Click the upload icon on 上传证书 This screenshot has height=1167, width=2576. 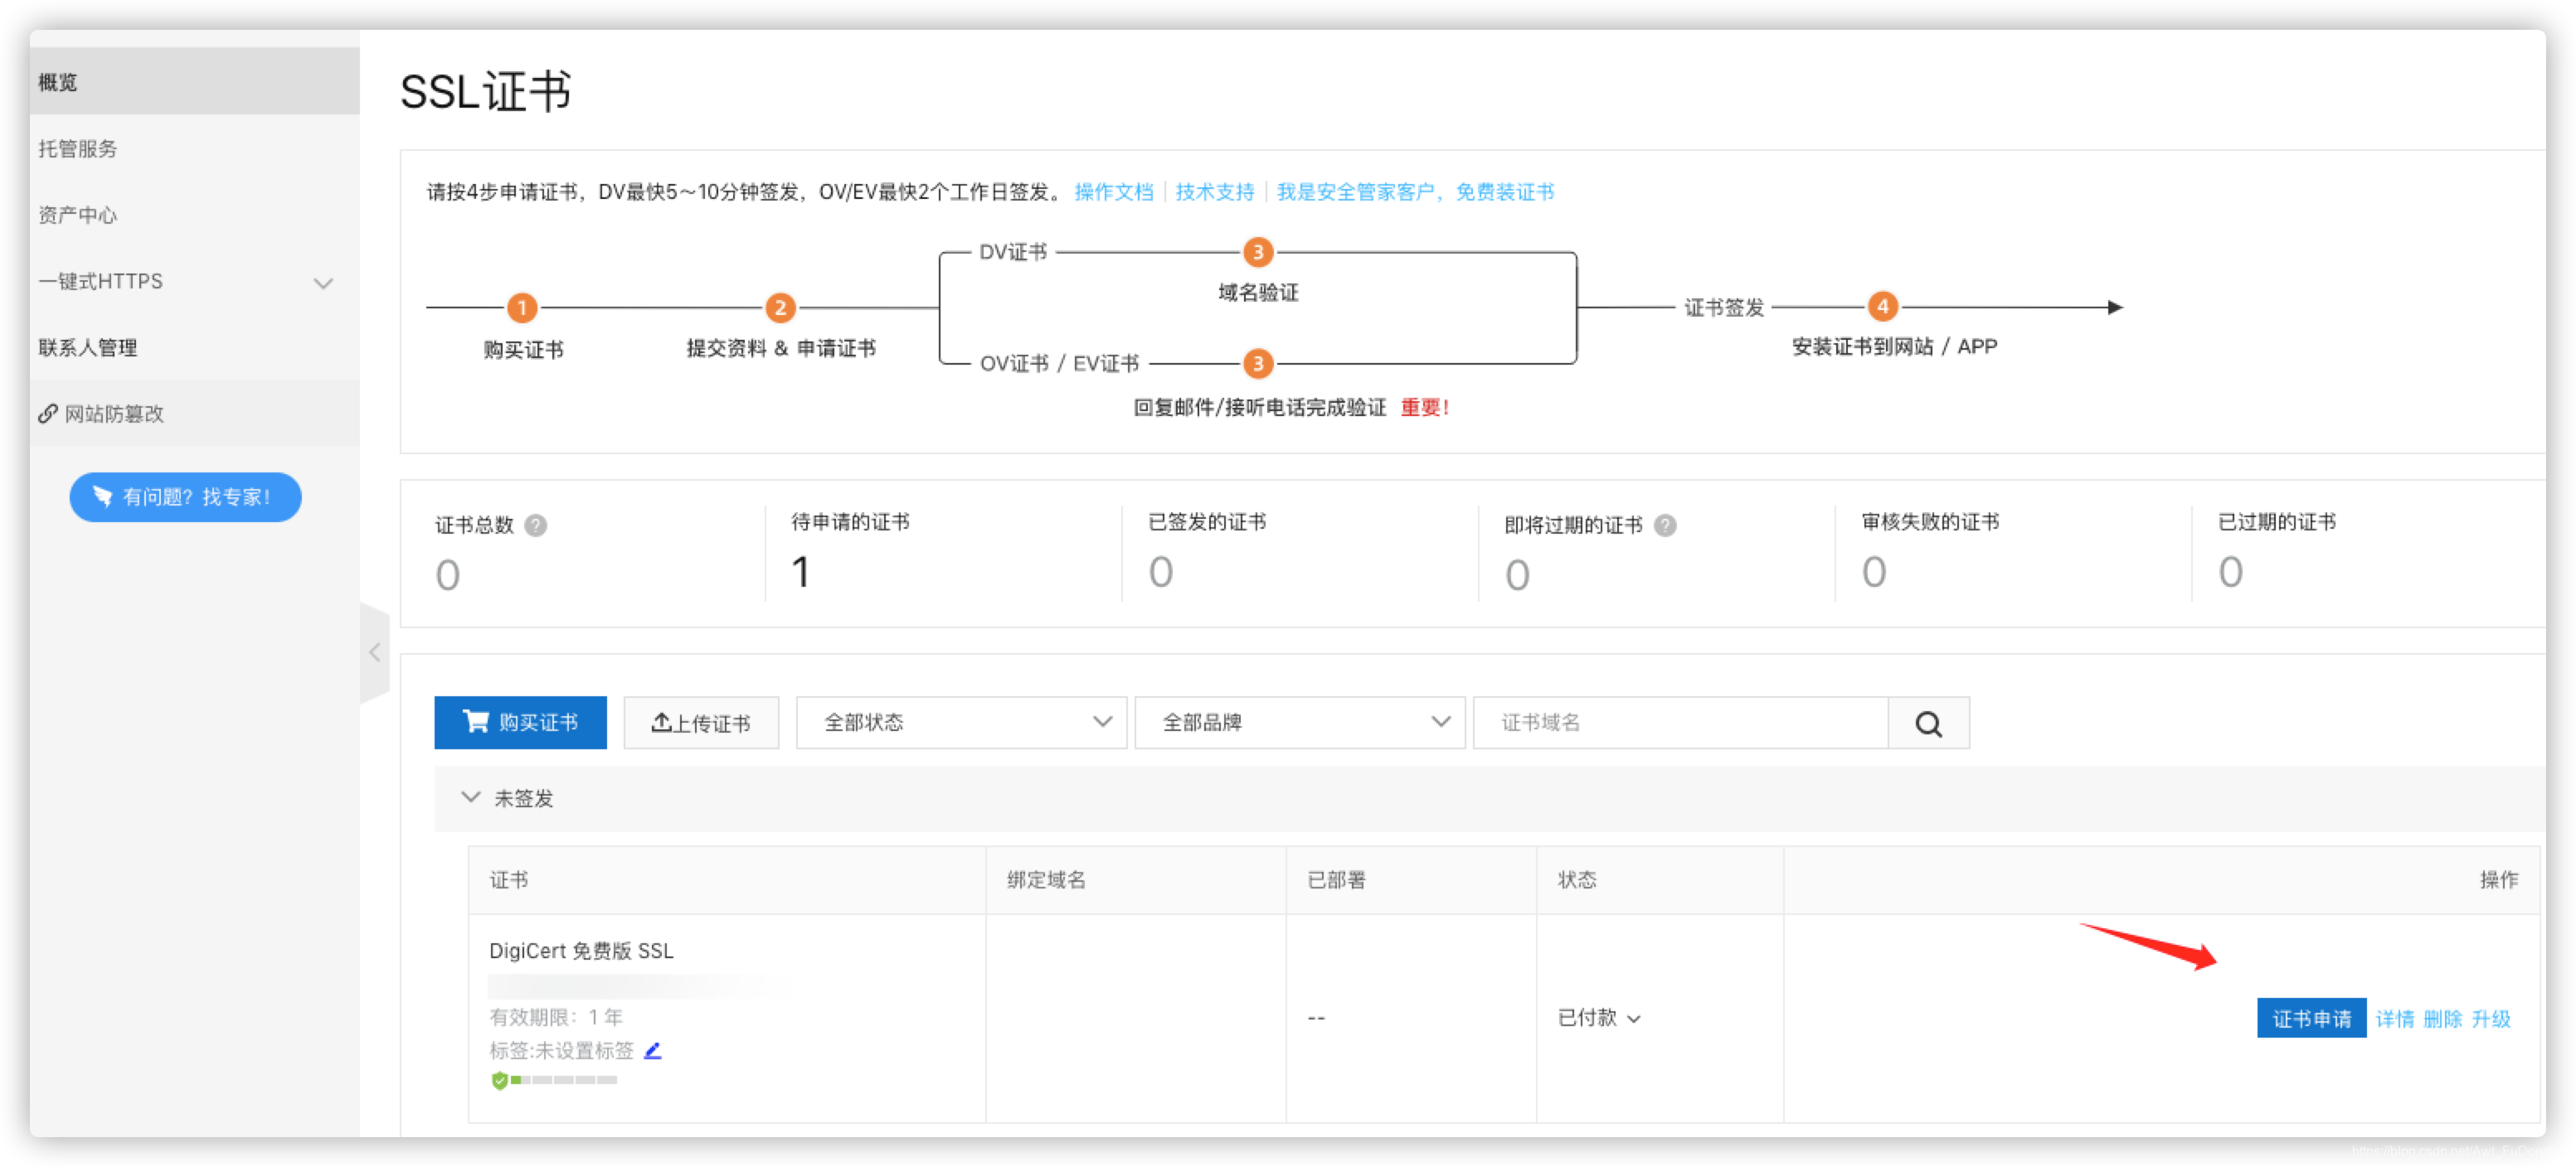point(661,723)
